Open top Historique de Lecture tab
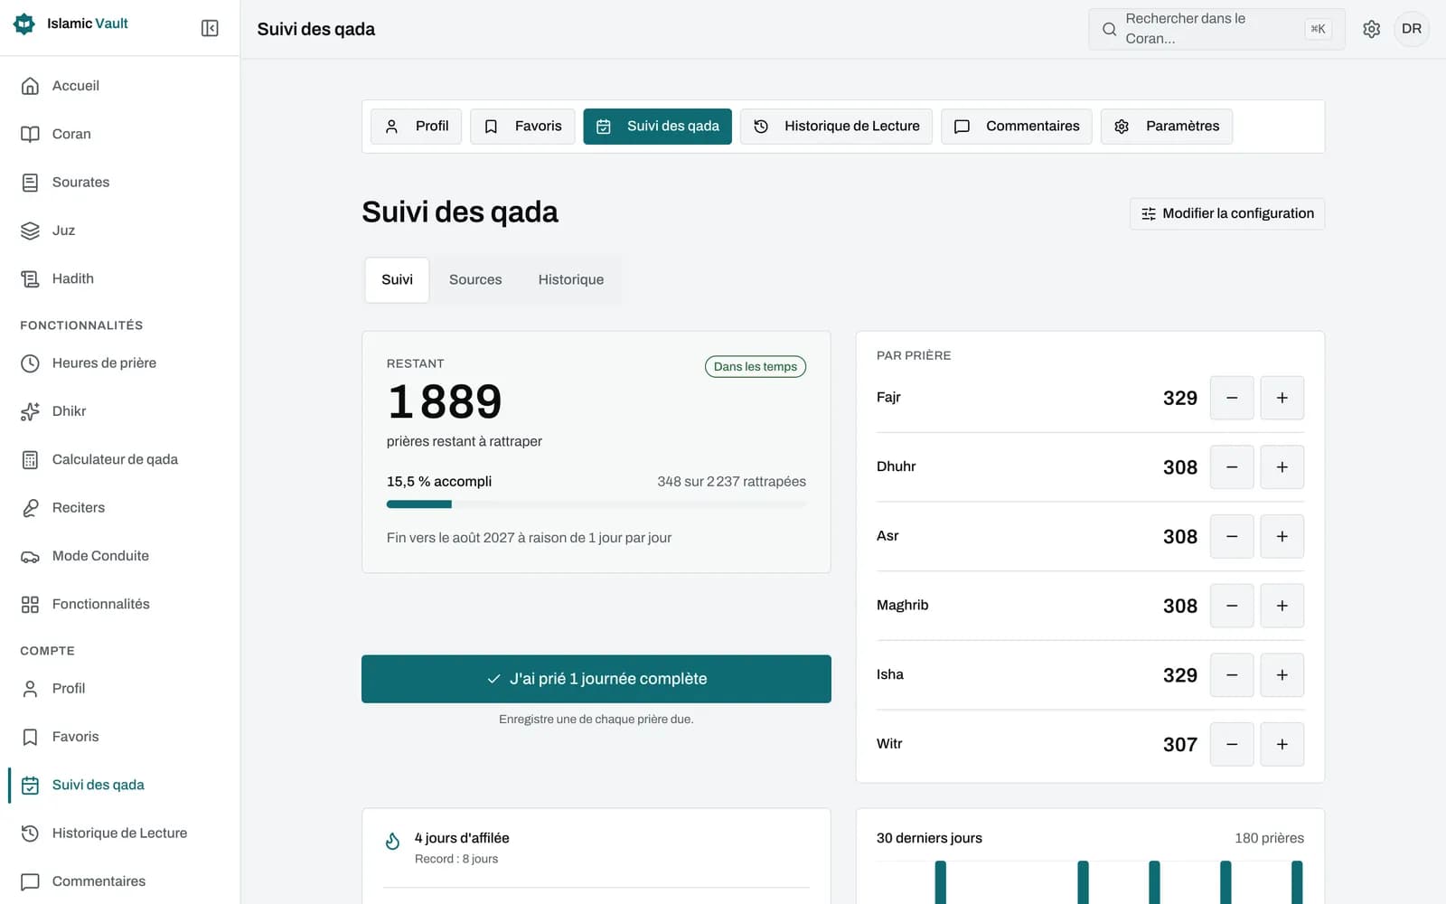Screen dimensions: 1446x904 click(836, 127)
